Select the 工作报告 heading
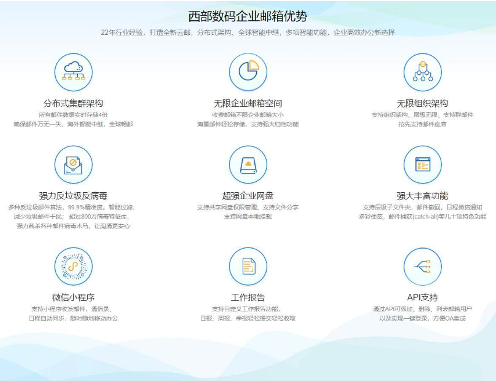The width and height of the screenshot is (496, 381). (248, 297)
